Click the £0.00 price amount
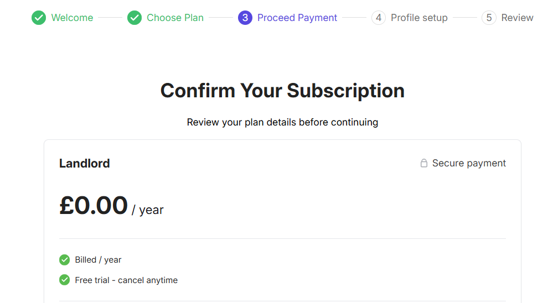548x303 pixels. tap(94, 206)
